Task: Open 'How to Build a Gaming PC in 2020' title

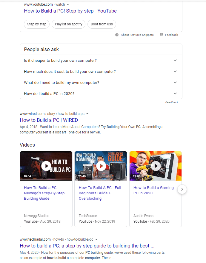Action: click(153, 190)
